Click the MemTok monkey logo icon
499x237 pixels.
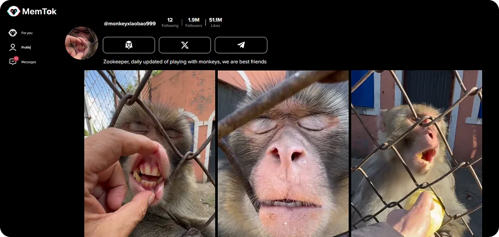click(x=14, y=12)
